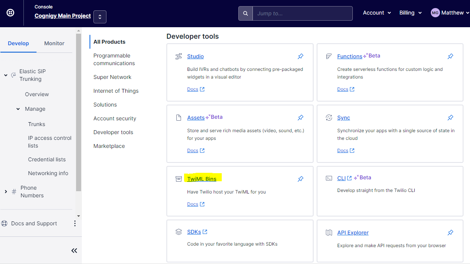Open Networking info in sidebar
The image size is (470, 264).
(x=48, y=173)
